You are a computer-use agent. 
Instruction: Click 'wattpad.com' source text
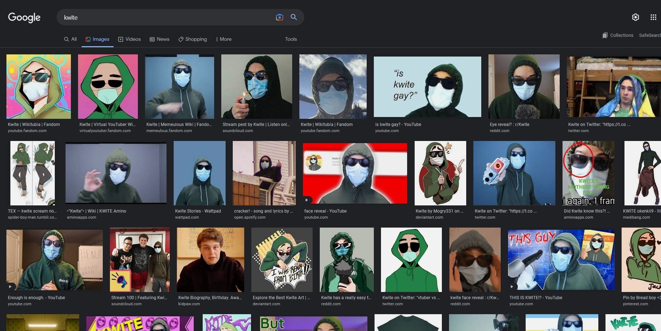187,218
